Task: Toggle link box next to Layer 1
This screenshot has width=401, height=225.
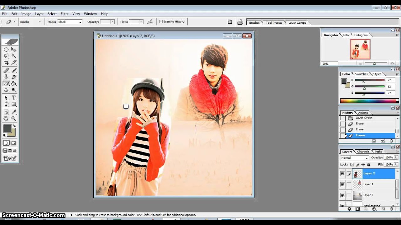Action: point(349,184)
